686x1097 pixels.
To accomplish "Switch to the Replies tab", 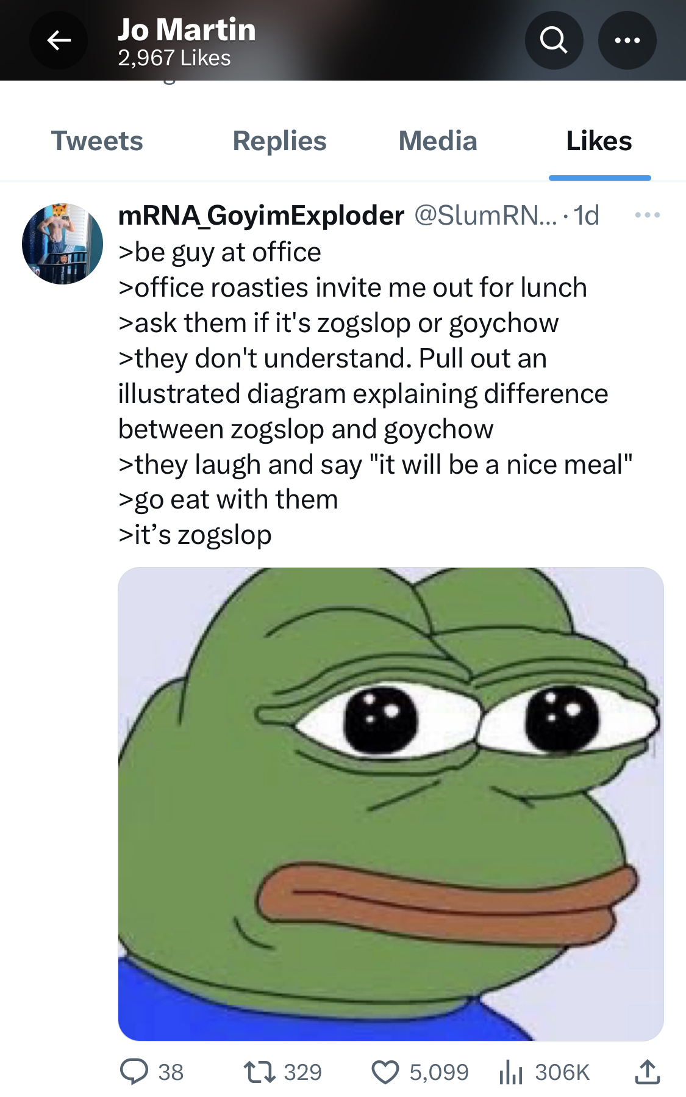I will point(279,141).
